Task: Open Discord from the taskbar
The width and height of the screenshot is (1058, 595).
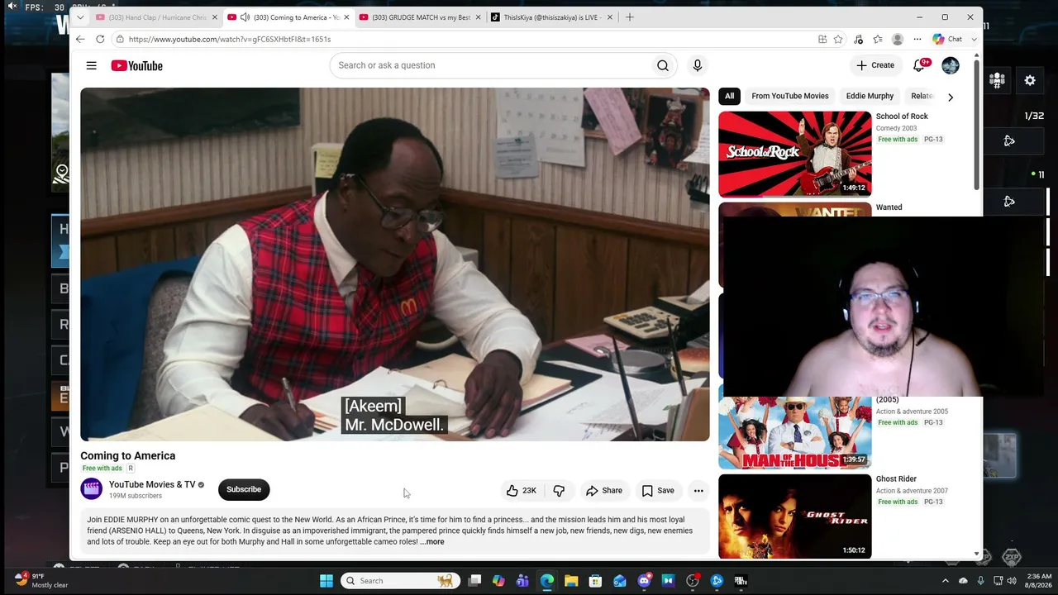Action: 644,581
